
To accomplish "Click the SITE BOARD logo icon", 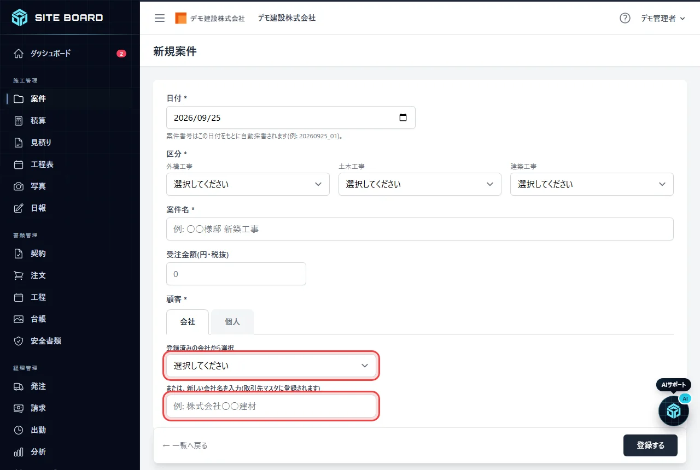I will coord(20,17).
